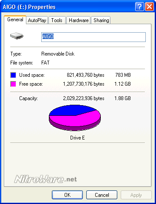Click the magenta Free space color swatch
156x204 pixels.
click(13, 84)
